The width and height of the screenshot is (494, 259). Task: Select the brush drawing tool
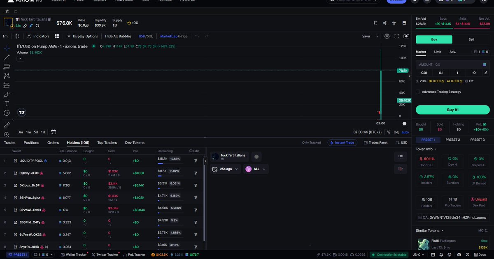7,94
